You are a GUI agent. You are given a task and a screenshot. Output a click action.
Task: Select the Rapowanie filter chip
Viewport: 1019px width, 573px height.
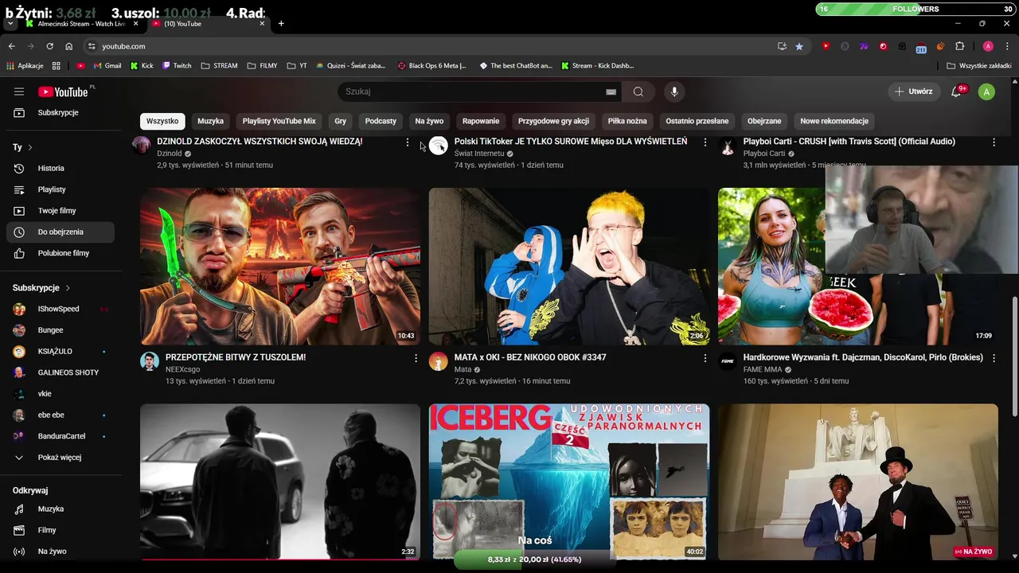point(481,121)
